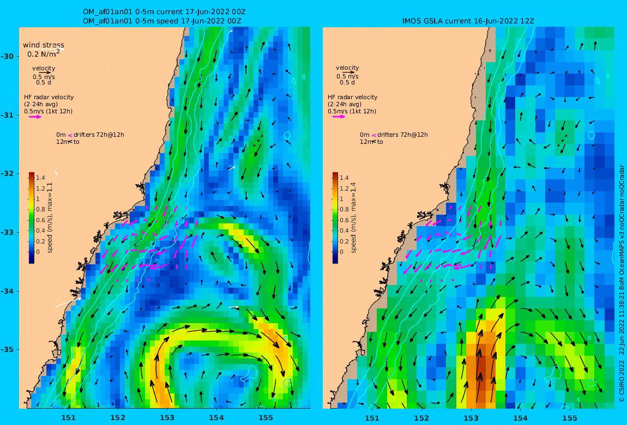Click the black velocity scale arrow in the left panel legend
Screen dimensions: 627x425
pyautogui.click(x=44, y=72)
